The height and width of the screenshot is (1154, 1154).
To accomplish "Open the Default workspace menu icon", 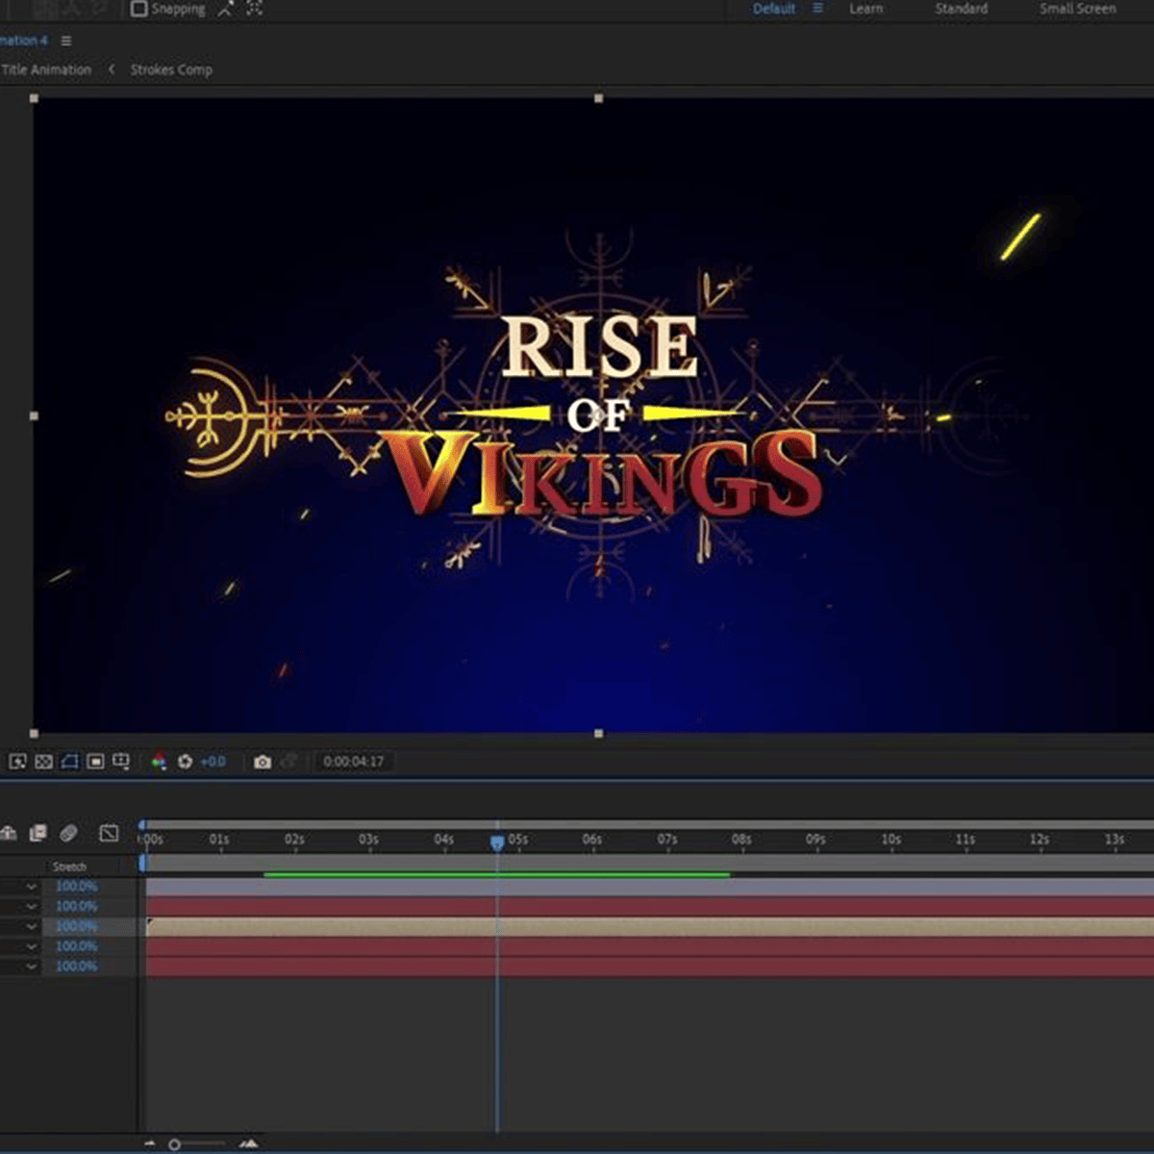I will pos(818,9).
